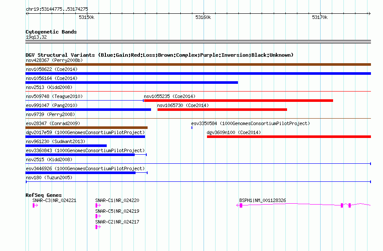The height and width of the screenshot is (251, 383).
Task: Select the thin brown nsv9739 (Perry2008) line
Action: click(x=198, y=119)
